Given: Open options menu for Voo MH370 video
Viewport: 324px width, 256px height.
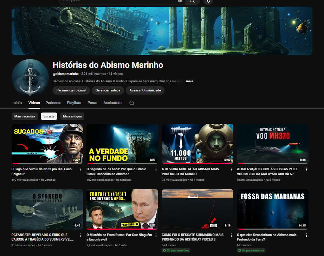Looking at the screenshot, I should pyautogui.click(x=306, y=169).
